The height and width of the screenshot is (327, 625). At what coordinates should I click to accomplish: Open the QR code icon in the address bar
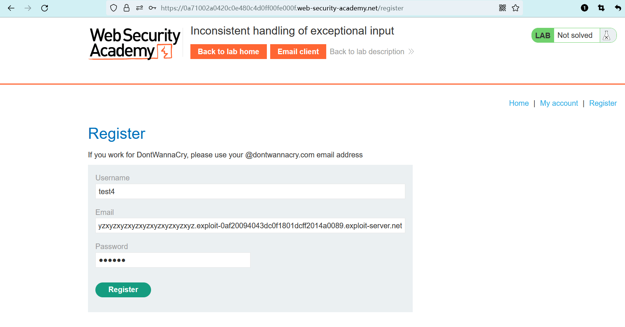503,8
